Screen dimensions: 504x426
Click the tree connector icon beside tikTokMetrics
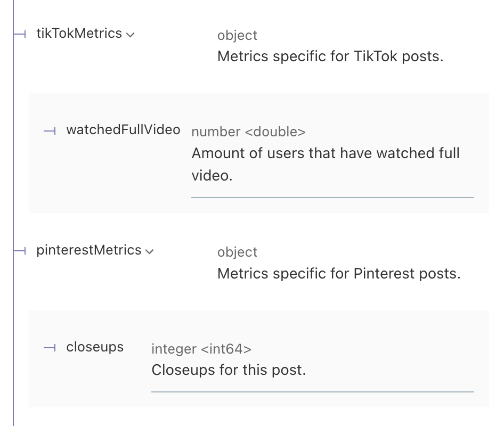point(19,34)
